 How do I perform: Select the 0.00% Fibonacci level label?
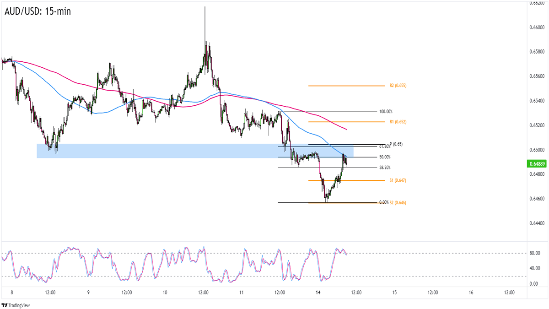[383, 202]
